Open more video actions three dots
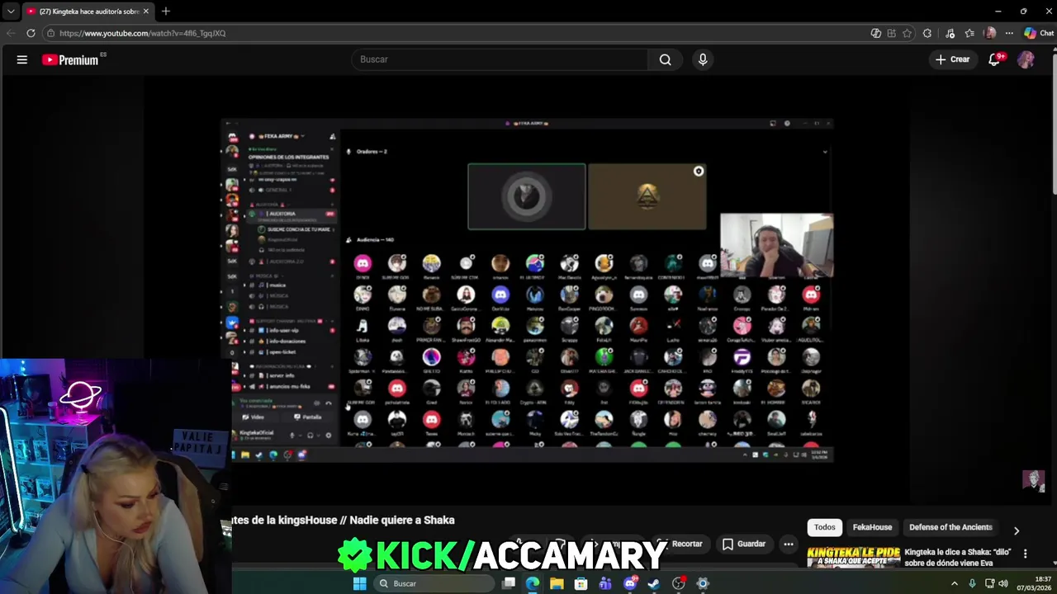The width and height of the screenshot is (1057, 594). point(789,544)
